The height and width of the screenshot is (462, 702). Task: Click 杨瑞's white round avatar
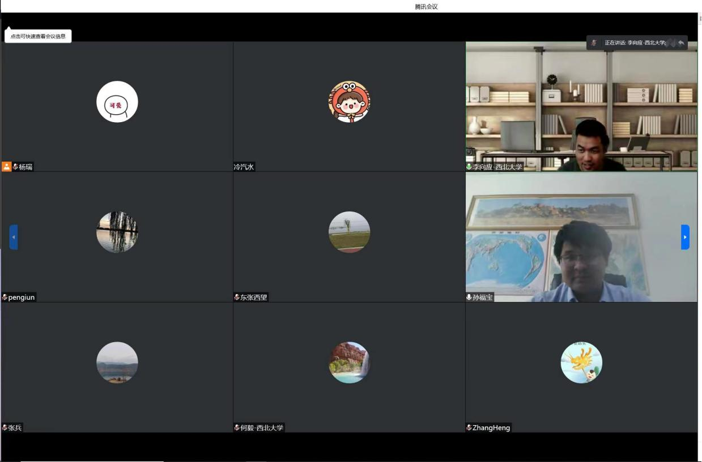click(x=117, y=102)
